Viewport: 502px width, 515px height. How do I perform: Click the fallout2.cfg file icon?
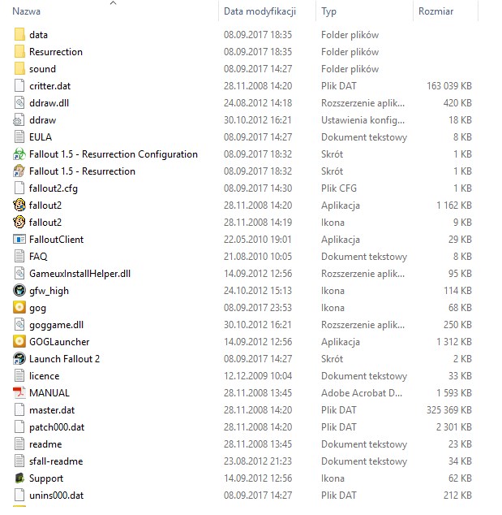19,188
